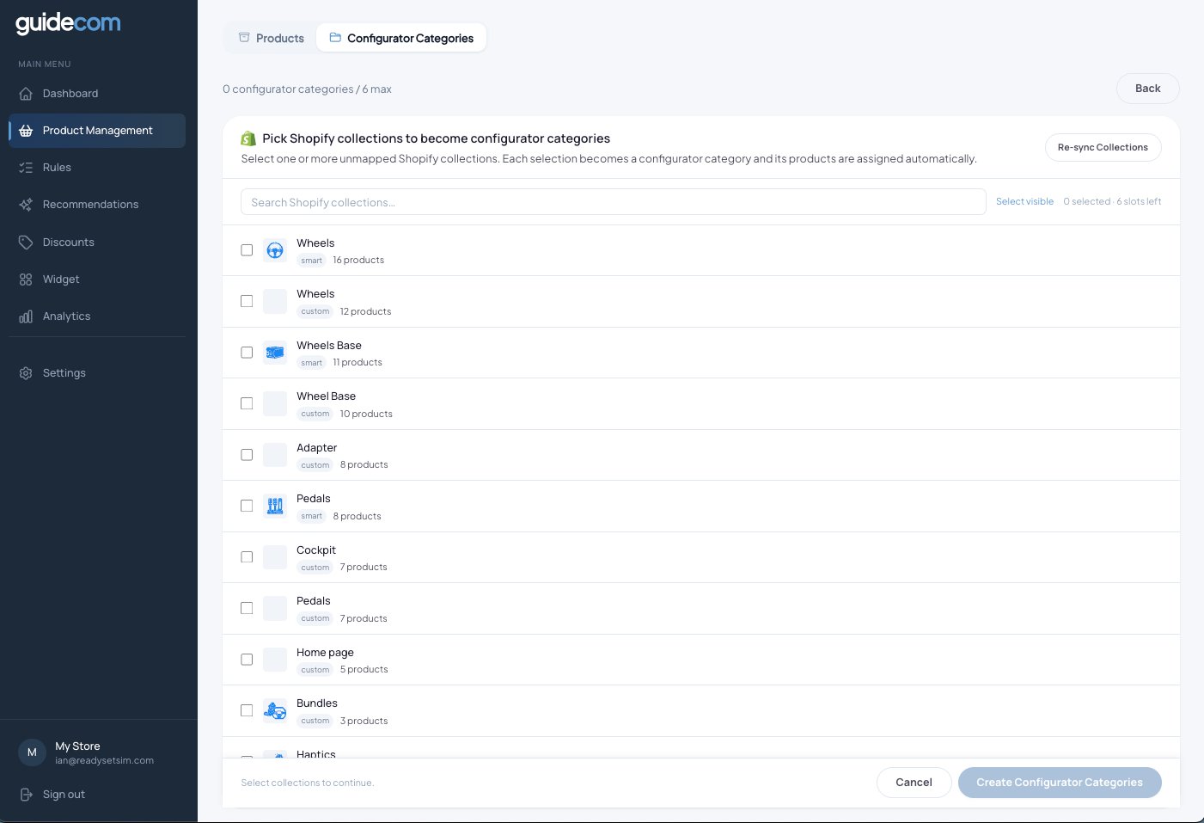Select the smart Pedals collection checkbox
The width and height of the screenshot is (1204, 823).
click(x=247, y=506)
